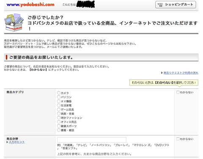Choose the 生活家電 category option
Screen dimensions: 203x159
click(59, 105)
